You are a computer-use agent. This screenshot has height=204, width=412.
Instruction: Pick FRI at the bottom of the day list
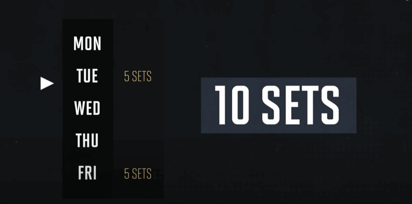coord(87,173)
